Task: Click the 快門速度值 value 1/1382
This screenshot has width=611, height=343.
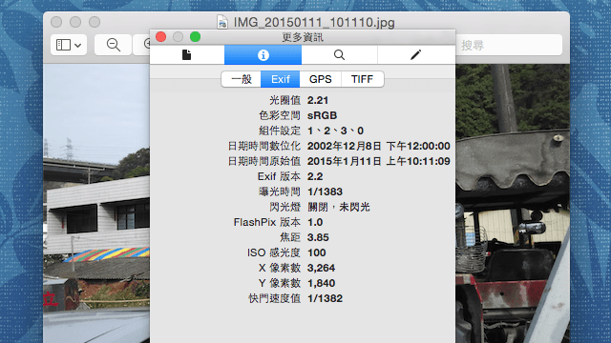Action: pos(325,298)
